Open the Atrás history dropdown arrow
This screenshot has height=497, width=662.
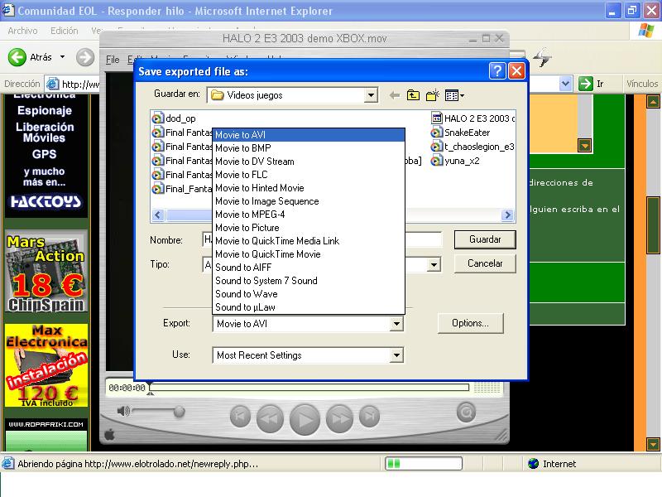pyautogui.click(x=63, y=57)
